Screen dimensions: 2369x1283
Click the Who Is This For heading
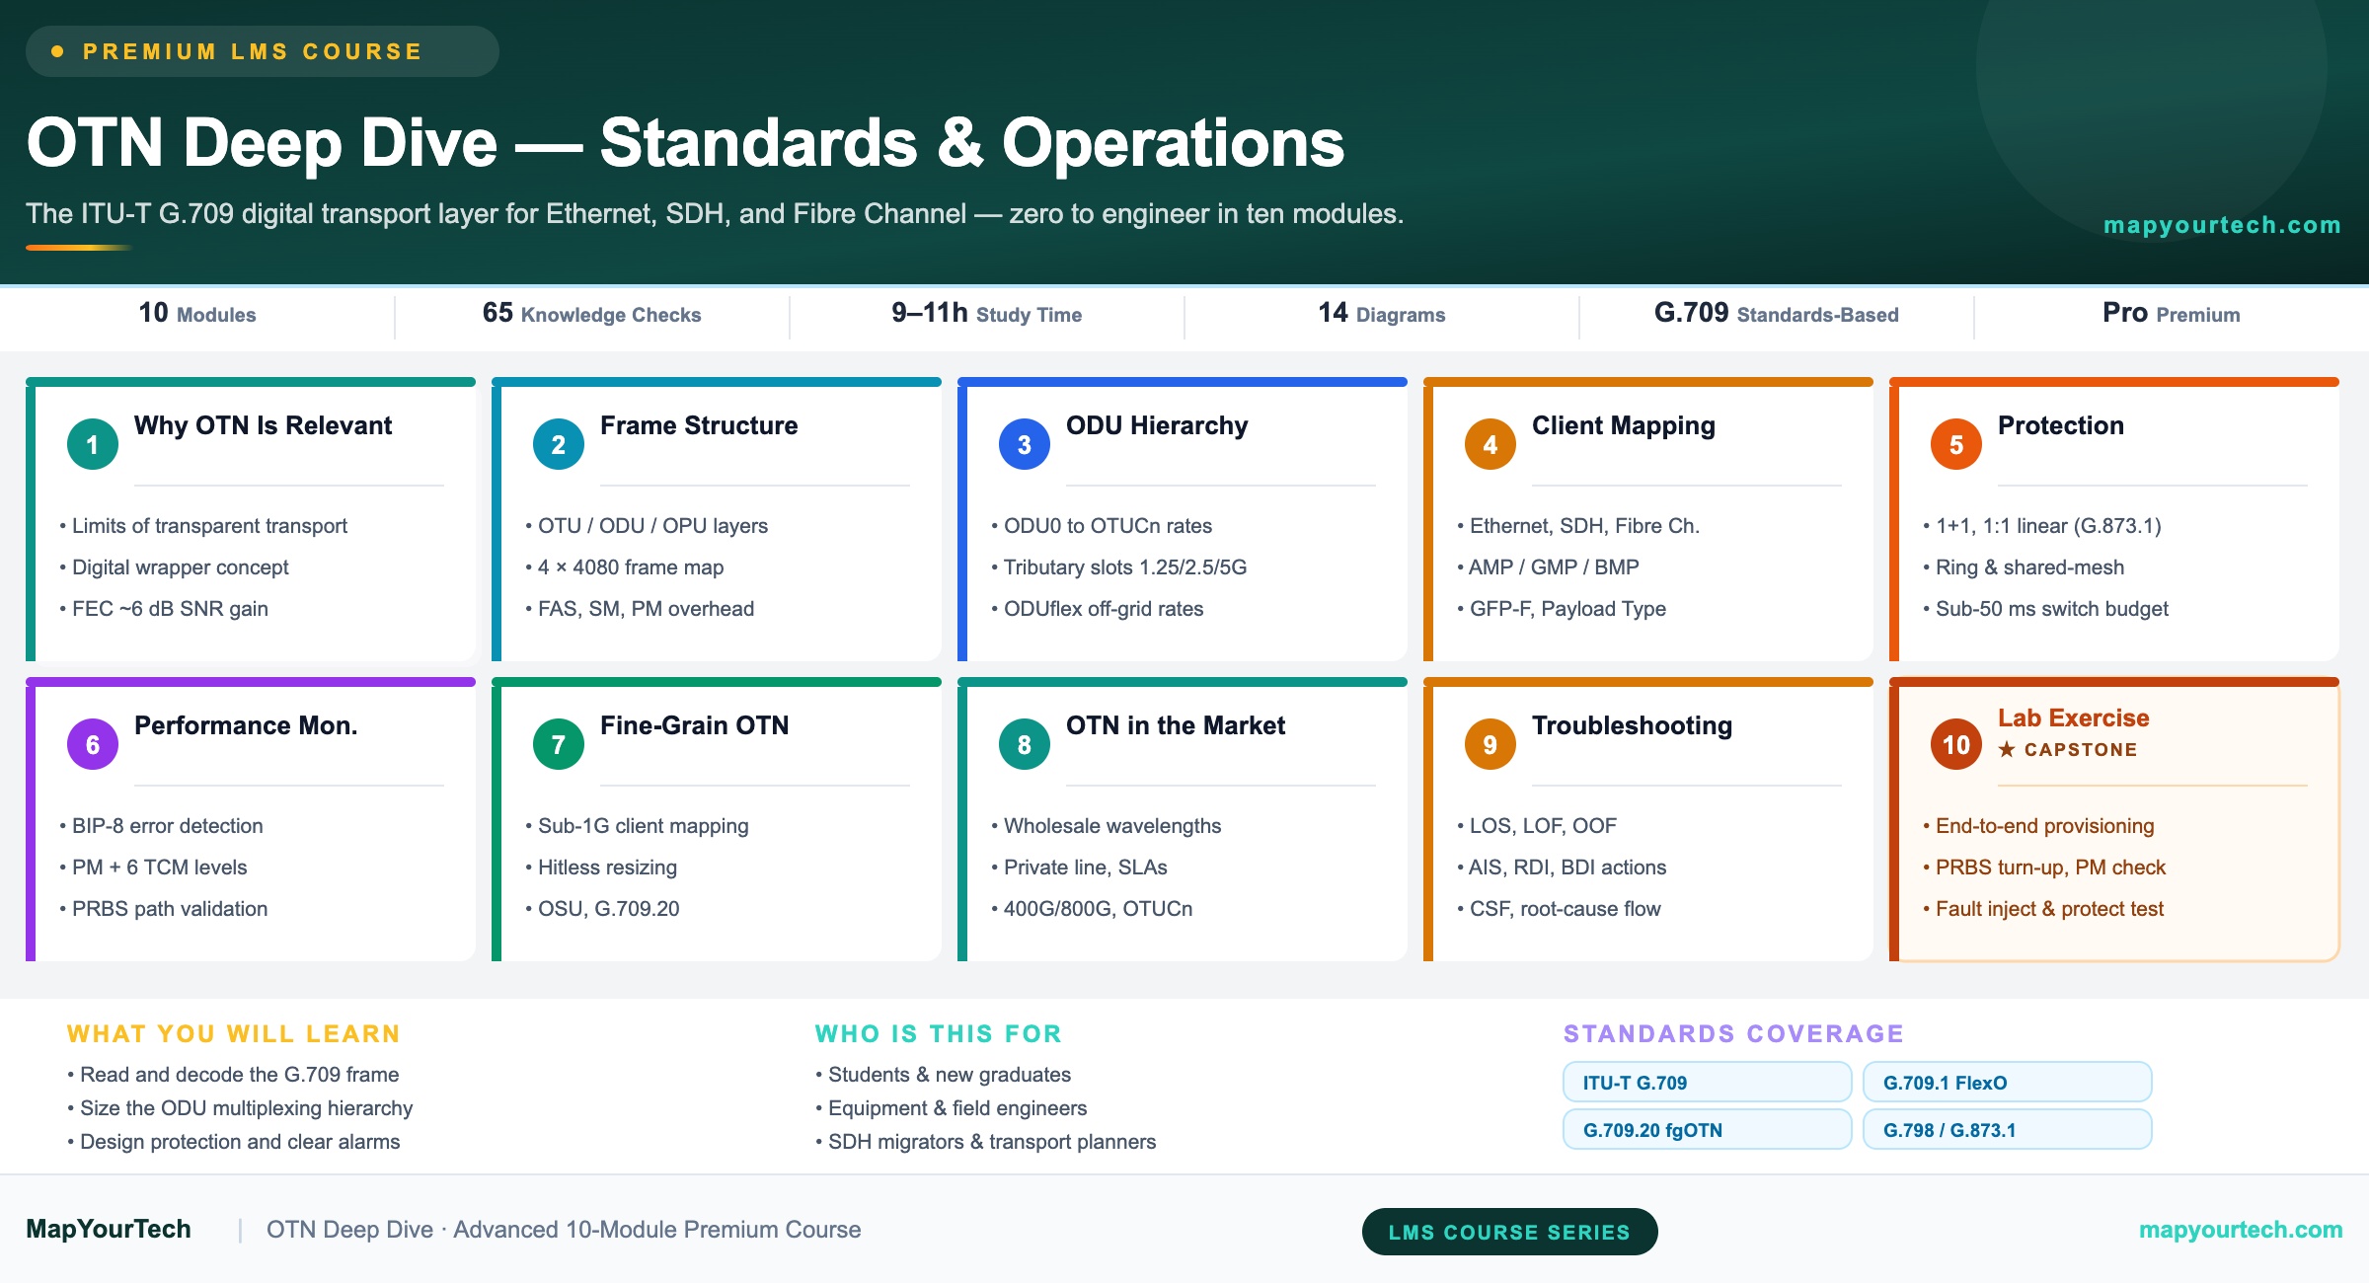(939, 1033)
